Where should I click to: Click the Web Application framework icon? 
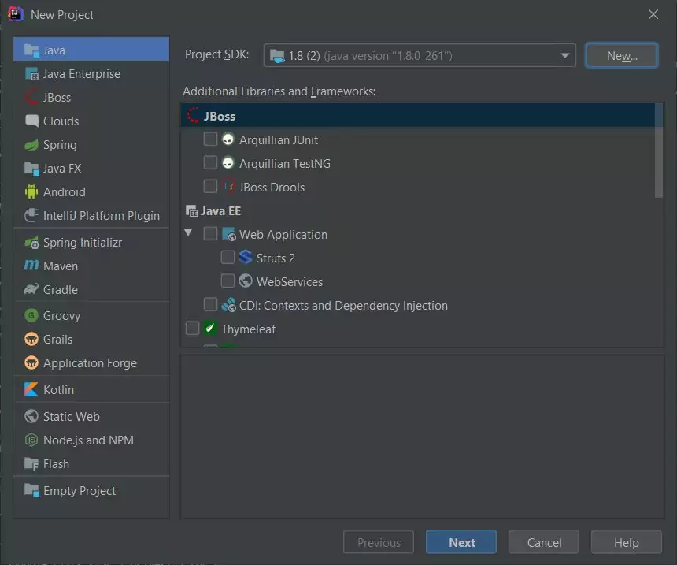229,234
